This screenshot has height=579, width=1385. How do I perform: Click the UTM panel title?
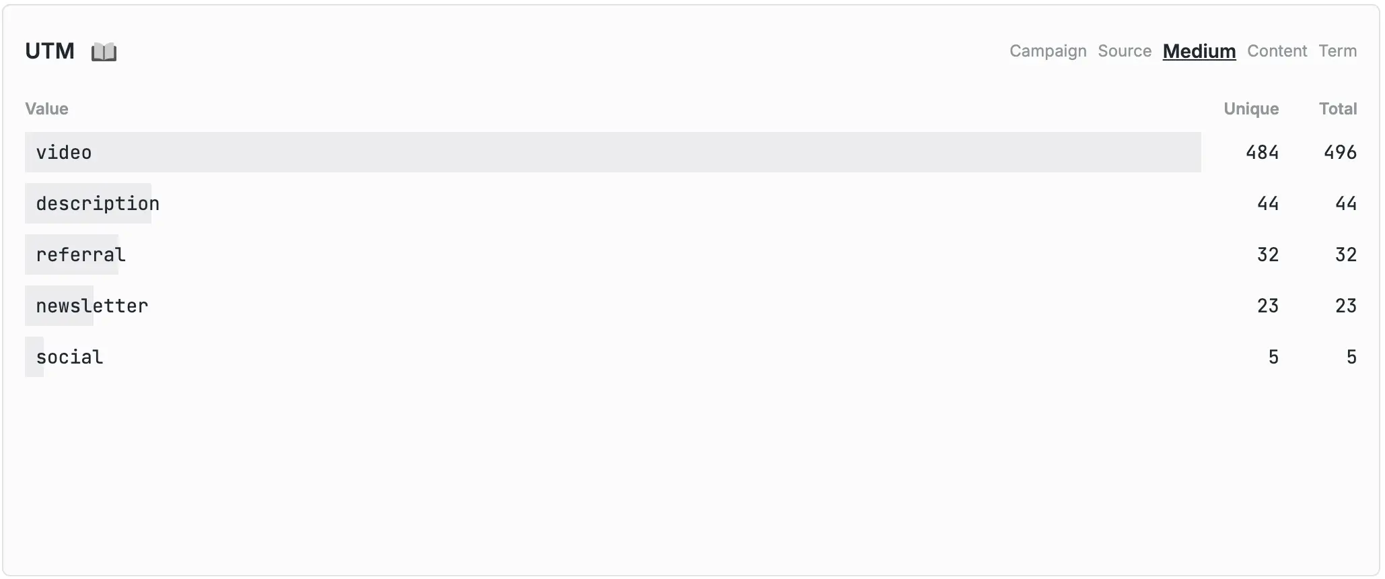[x=50, y=51]
